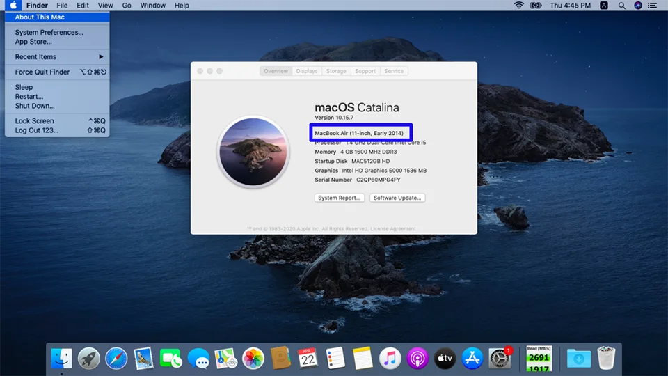Open Photos flower icon in Dock
Image resolution: width=668 pixels, height=376 pixels.
[253, 358]
